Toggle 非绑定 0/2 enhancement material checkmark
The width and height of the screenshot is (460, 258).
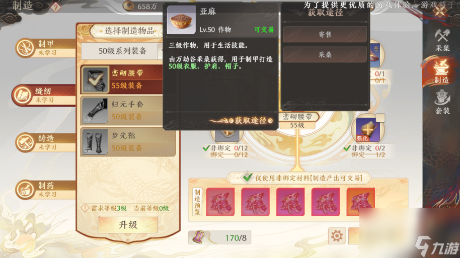pos(347,148)
